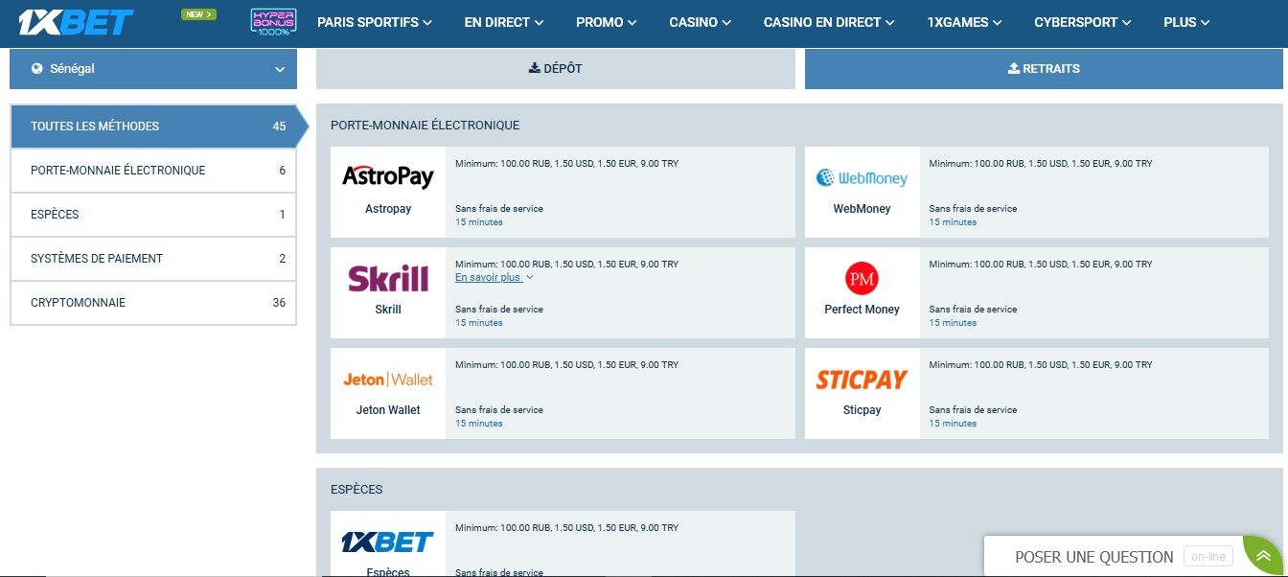This screenshot has width=1288, height=577.
Task: Click the count 36 beside Cryptomonnaie
Action: [279, 303]
